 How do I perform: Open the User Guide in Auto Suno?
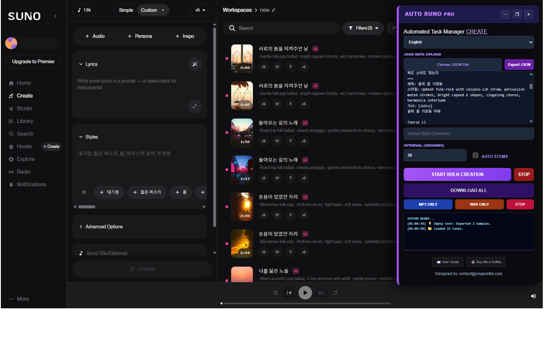tap(447, 262)
